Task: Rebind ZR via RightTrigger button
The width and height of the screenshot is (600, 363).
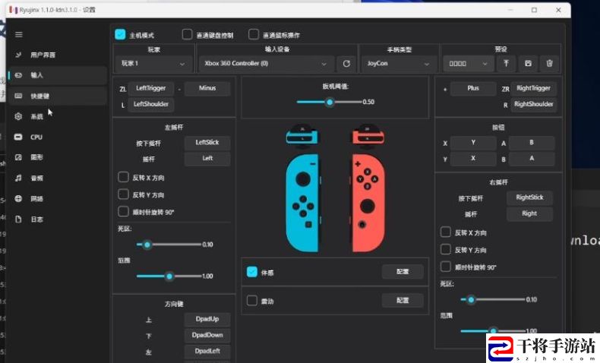Action: pyautogui.click(x=533, y=88)
